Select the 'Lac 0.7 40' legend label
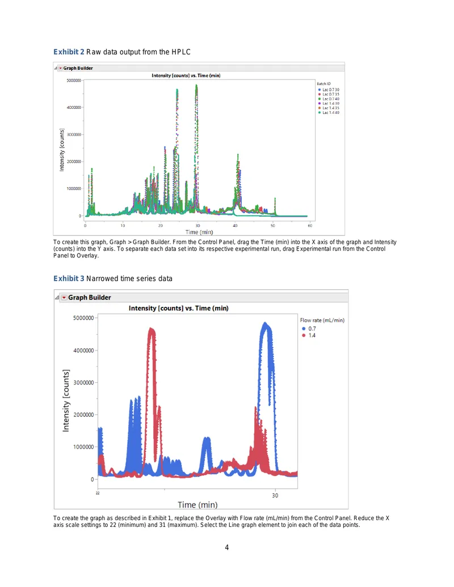Screen dimensions: 454x587 [x=331, y=99]
